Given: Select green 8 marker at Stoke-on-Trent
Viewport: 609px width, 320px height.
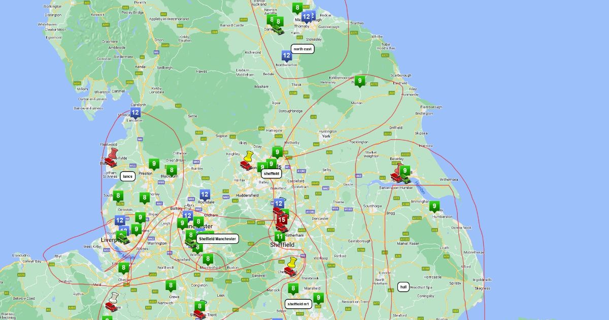Looking at the screenshot, I should tap(200, 306).
